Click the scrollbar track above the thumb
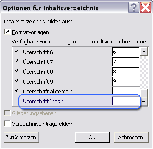Image resolution: width=153 pixels, height=149 pixels. click(144, 72)
